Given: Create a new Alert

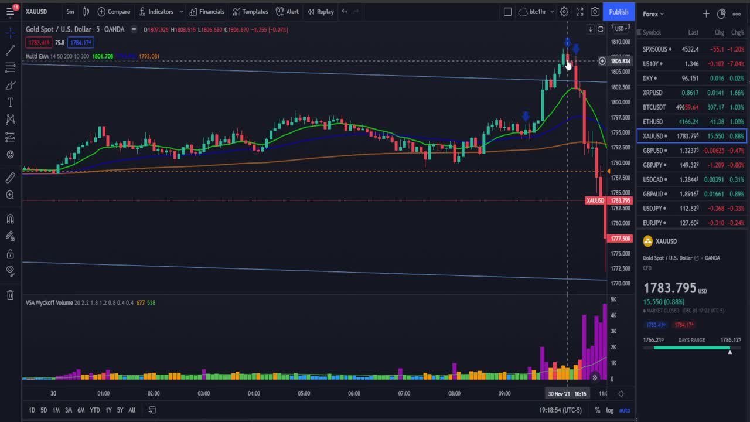Looking at the screenshot, I should [287, 12].
